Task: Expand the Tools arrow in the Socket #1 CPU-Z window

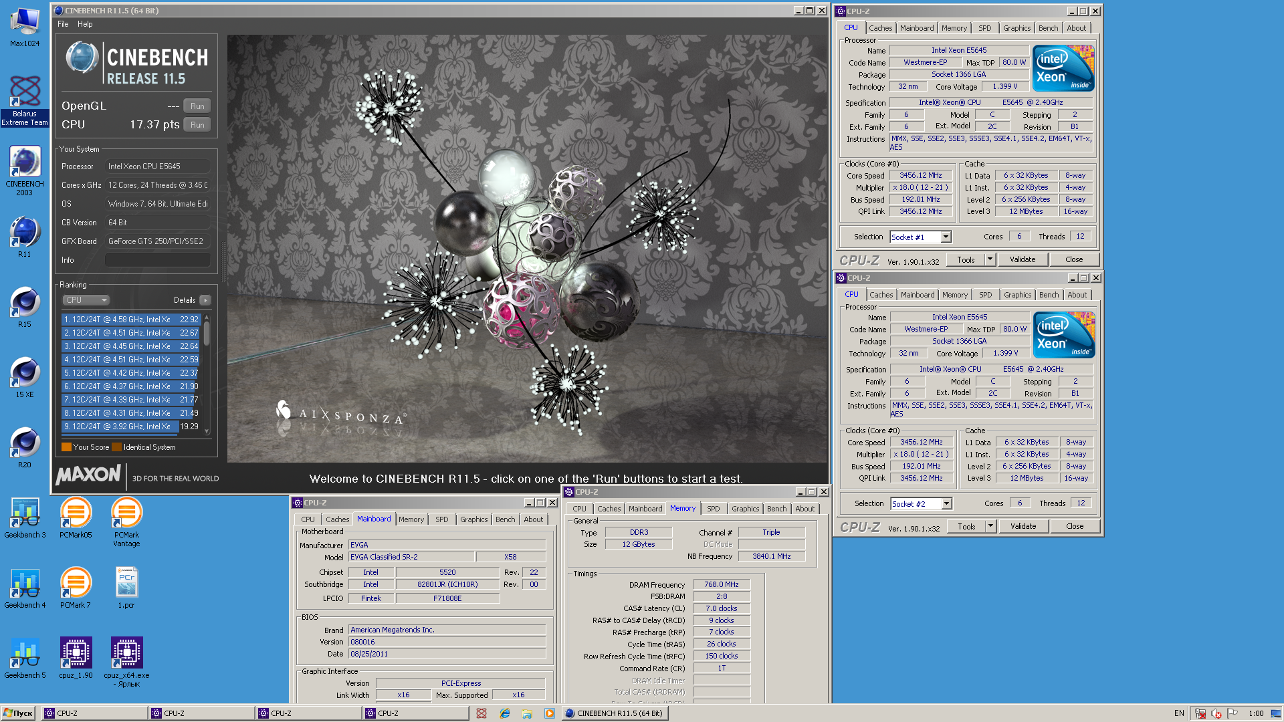Action: [990, 259]
